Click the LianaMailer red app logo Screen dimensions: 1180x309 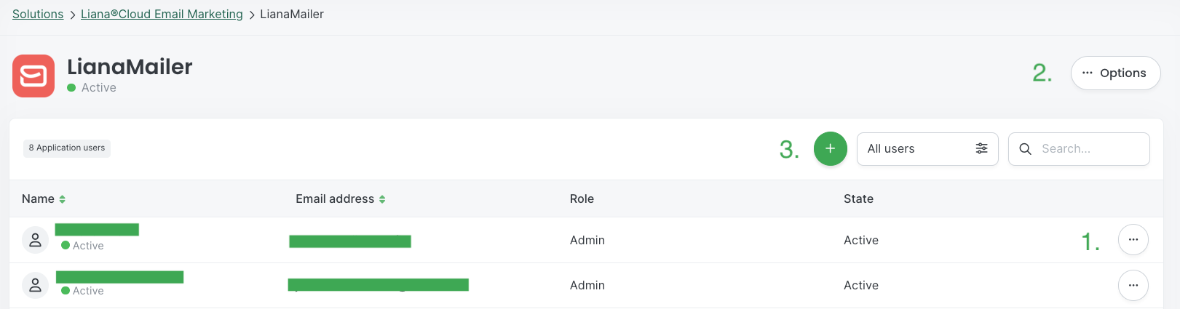click(x=33, y=76)
